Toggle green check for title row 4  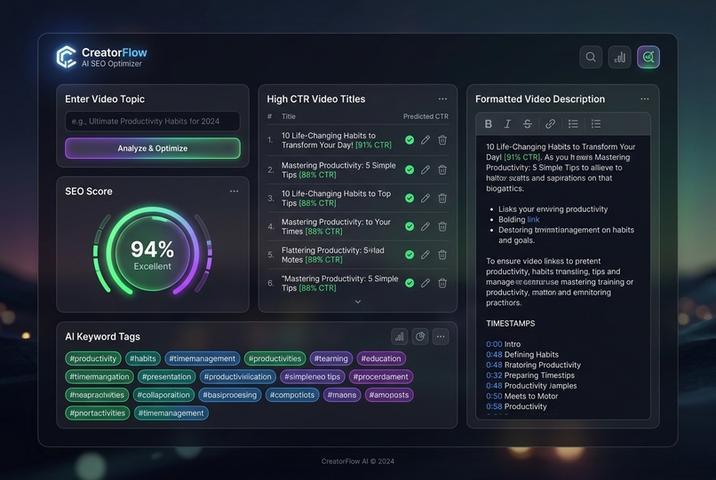tap(410, 226)
